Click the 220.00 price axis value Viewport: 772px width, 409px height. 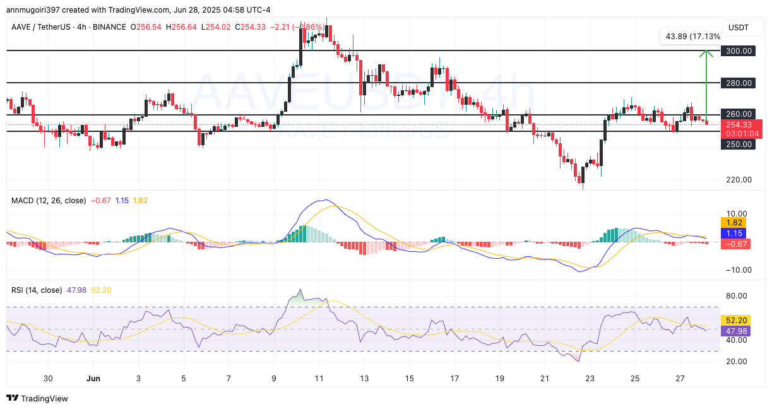click(738, 179)
